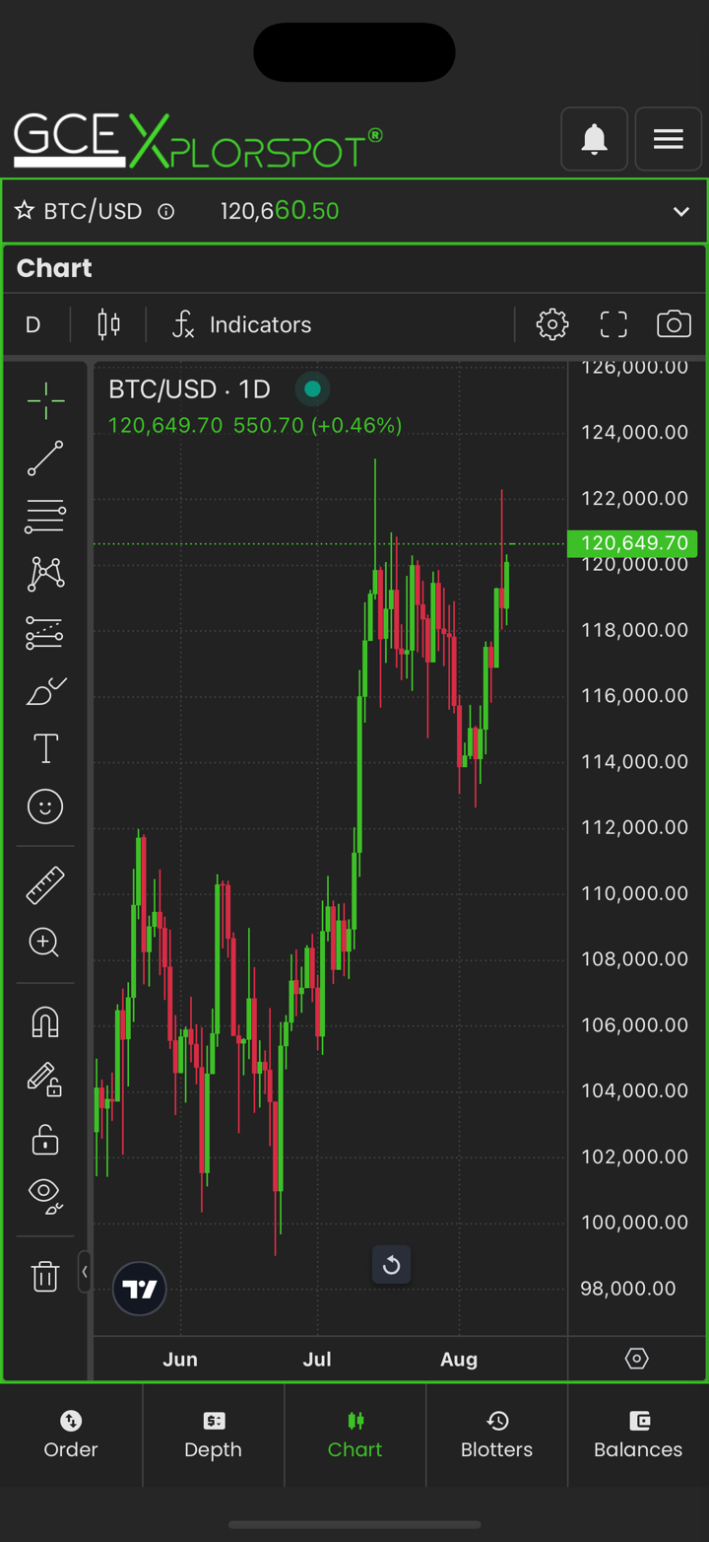Open the D timeframe interval dropdown
This screenshot has height=1542, width=709.
[x=33, y=324]
